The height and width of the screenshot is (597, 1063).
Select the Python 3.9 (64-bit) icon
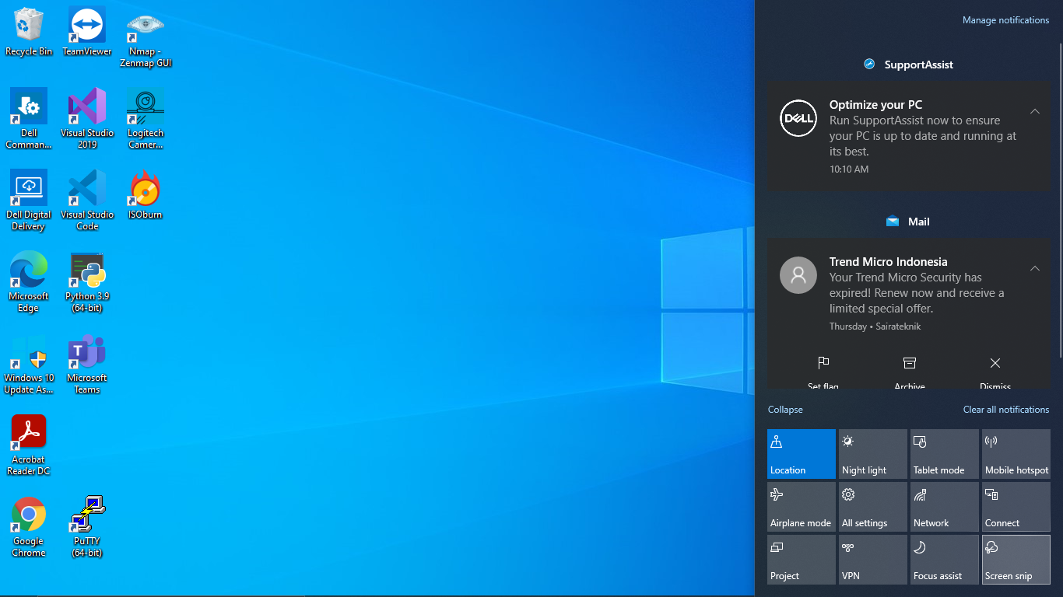coord(87,282)
